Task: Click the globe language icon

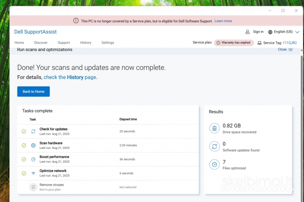Action: 270,32
